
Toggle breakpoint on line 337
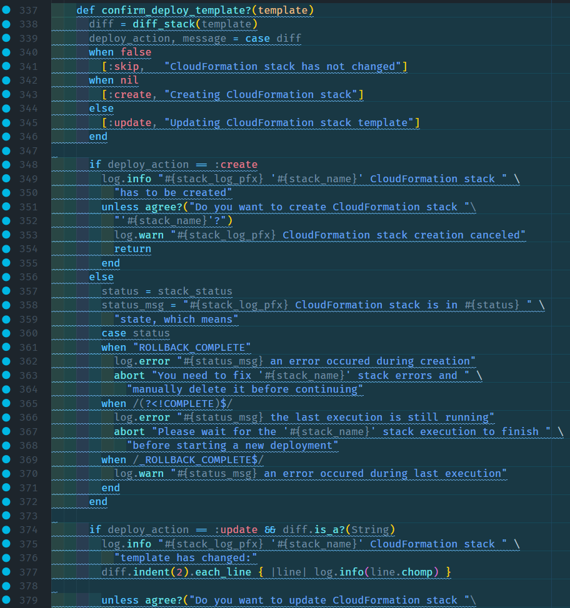pos(6,10)
